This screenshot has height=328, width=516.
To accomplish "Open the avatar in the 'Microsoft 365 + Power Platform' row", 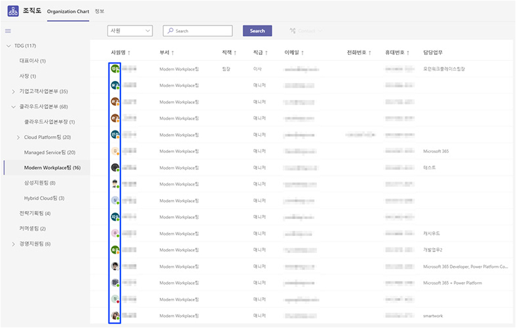I will (115, 282).
